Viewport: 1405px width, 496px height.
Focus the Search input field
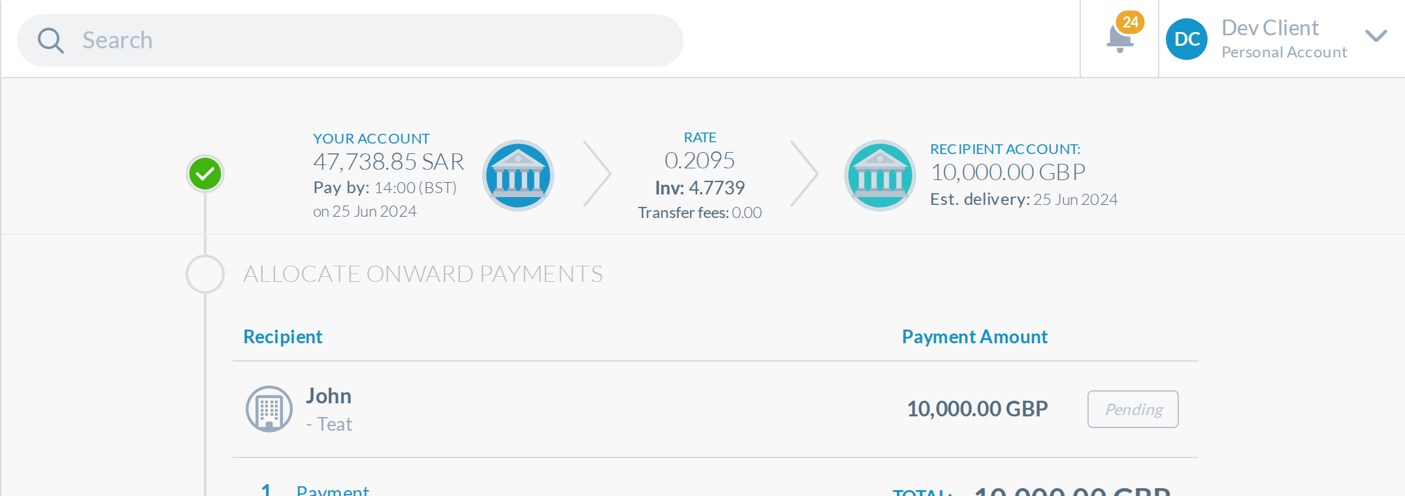tap(350, 40)
